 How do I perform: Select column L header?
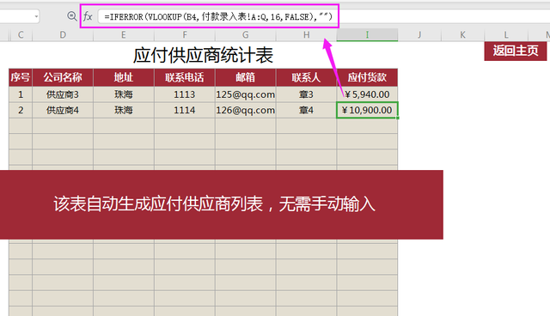coord(506,35)
